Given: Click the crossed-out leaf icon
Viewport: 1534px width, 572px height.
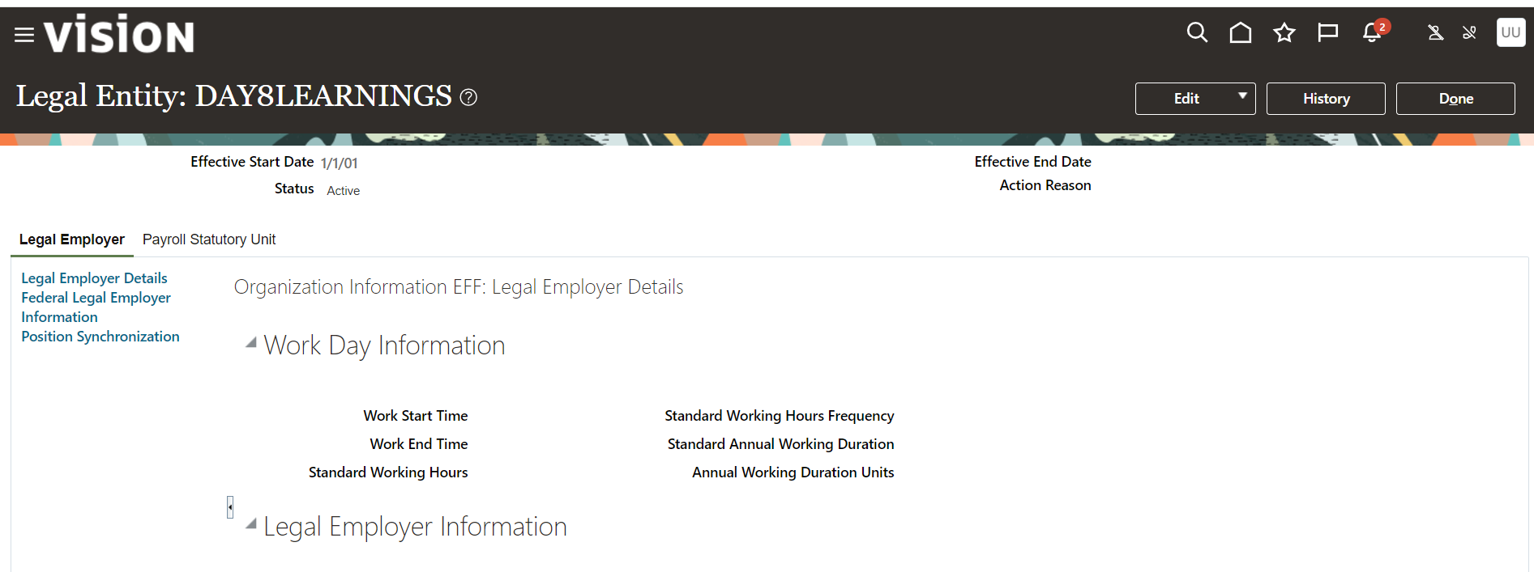Looking at the screenshot, I should point(1469,32).
